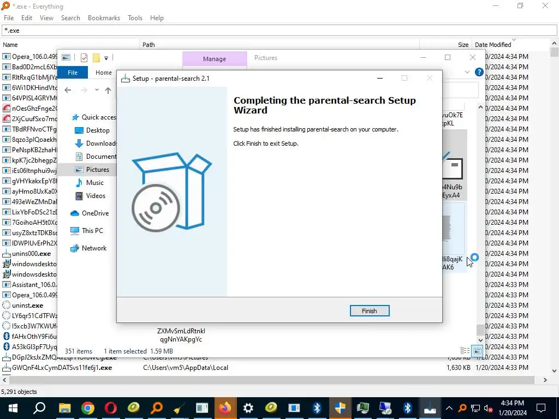Viewport: 559px width, 419px height.
Task: Sort Everything results by Size column
Action: tap(445, 45)
